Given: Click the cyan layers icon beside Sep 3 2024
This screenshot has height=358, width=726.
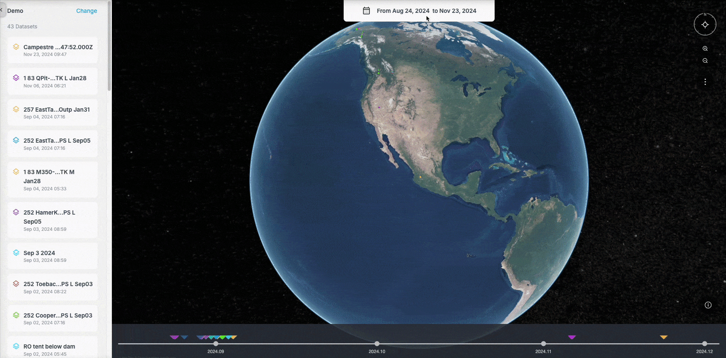Looking at the screenshot, I should pyautogui.click(x=16, y=253).
